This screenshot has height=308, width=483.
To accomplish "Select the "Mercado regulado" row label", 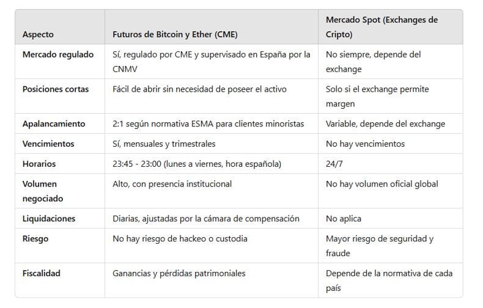I will pos(58,54).
